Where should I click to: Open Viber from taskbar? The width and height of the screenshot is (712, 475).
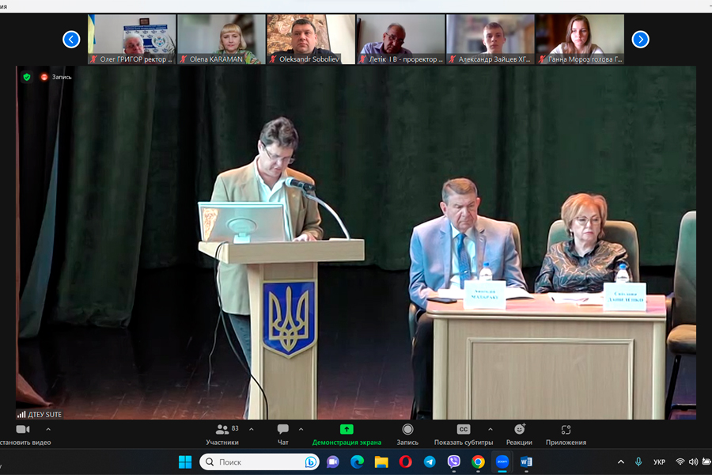coord(453,462)
